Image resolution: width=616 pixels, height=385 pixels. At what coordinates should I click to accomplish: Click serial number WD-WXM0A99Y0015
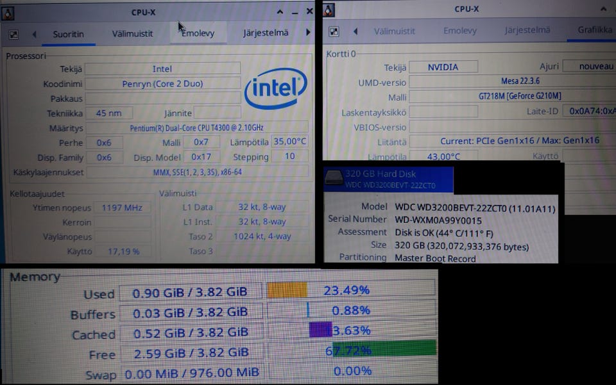(438, 221)
